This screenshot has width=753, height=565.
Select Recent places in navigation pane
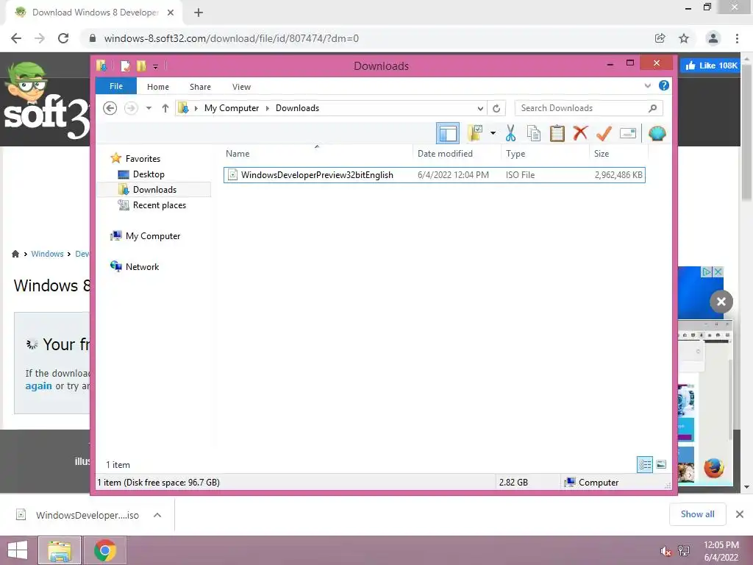click(x=159, y=205)
